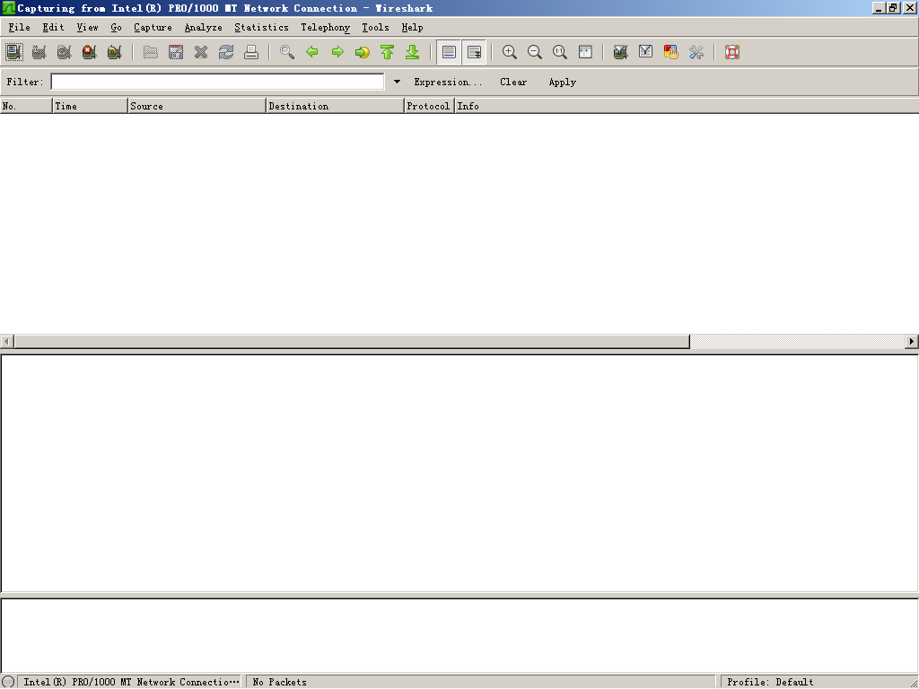The height and width of the screenshot is (689, 919).
Task: Open preferences with the tools icon
Action: click(696, 52)
